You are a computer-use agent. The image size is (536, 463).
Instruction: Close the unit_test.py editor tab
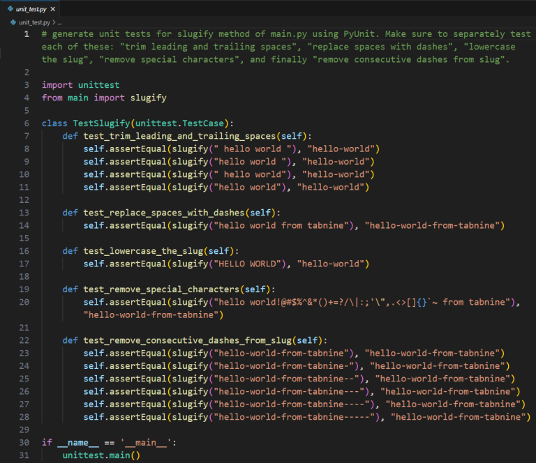(52, 9)
